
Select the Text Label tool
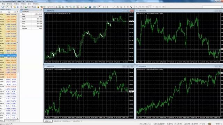(x=128, y=7)
